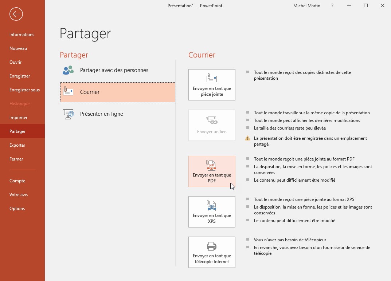The height and width of the screenshot is (281, 391).
Task: Click text about saving in un emplacement partagé
Action: [x=310, y=141]
